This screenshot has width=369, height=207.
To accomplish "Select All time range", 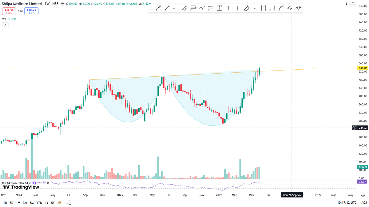I will (x=59, y=203).
